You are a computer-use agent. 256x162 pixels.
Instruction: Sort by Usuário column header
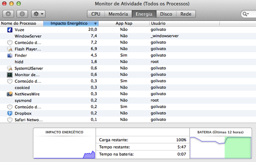(x=184, y=23)
